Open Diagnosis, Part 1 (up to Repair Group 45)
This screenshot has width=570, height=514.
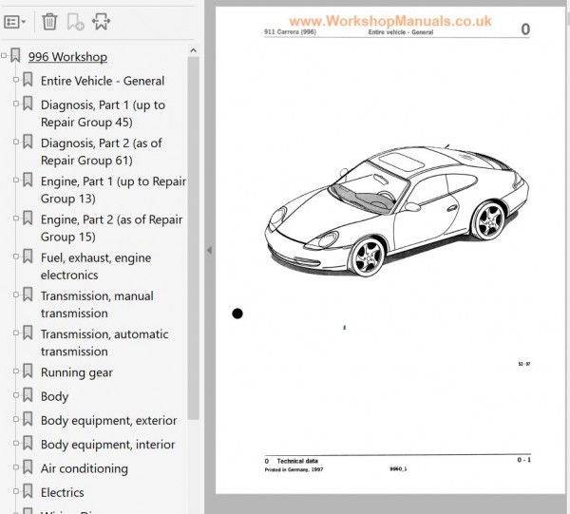(103, 113)
